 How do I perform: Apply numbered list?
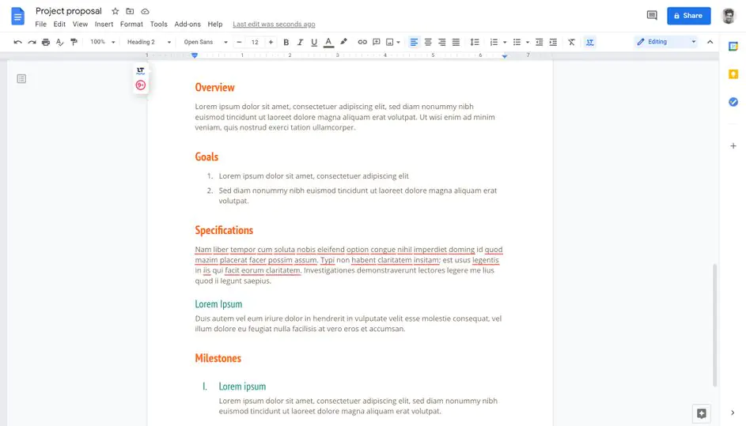(x=494, y=43)
